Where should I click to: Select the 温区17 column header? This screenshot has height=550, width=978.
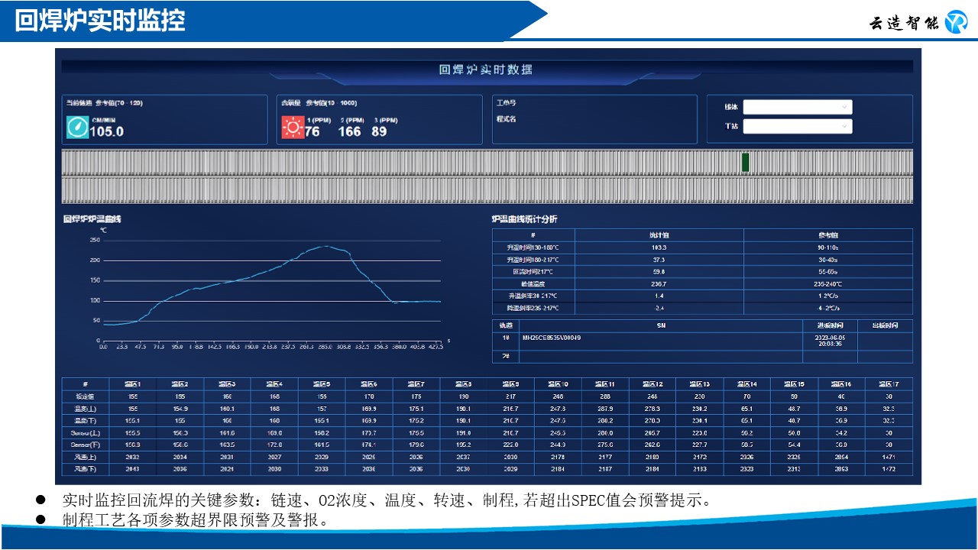coord(889,384)
